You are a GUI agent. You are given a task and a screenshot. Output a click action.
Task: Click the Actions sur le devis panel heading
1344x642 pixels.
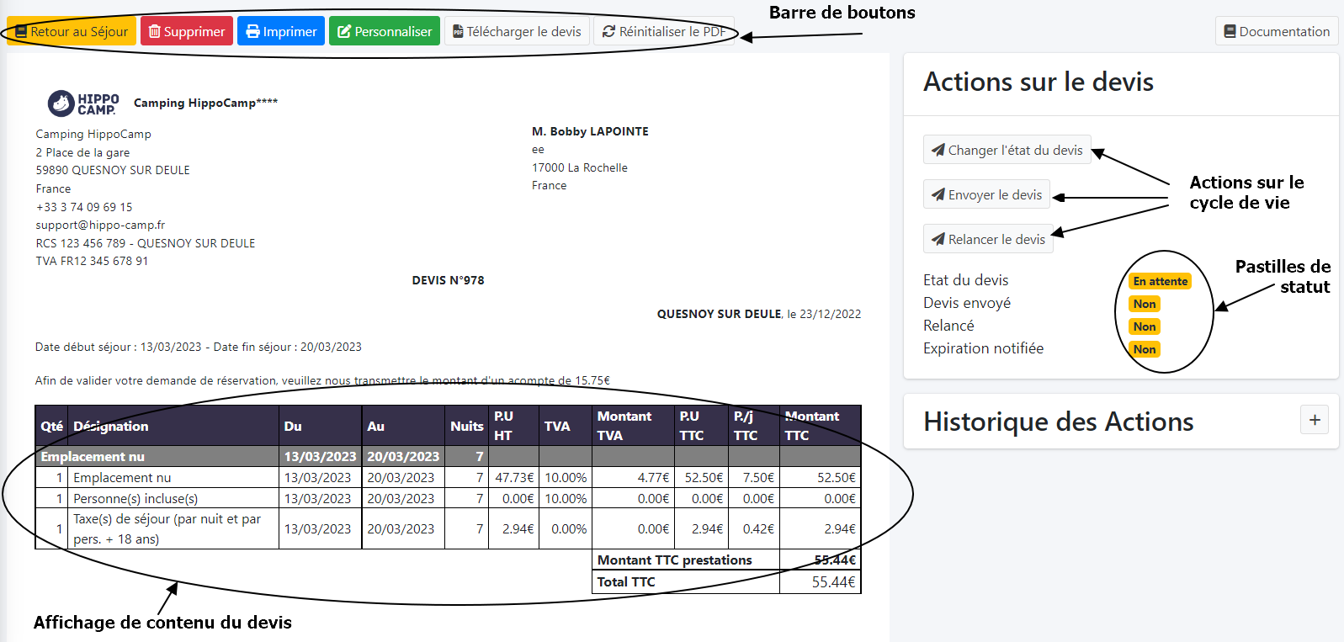pyautogui.click(x=1038, y=82)
